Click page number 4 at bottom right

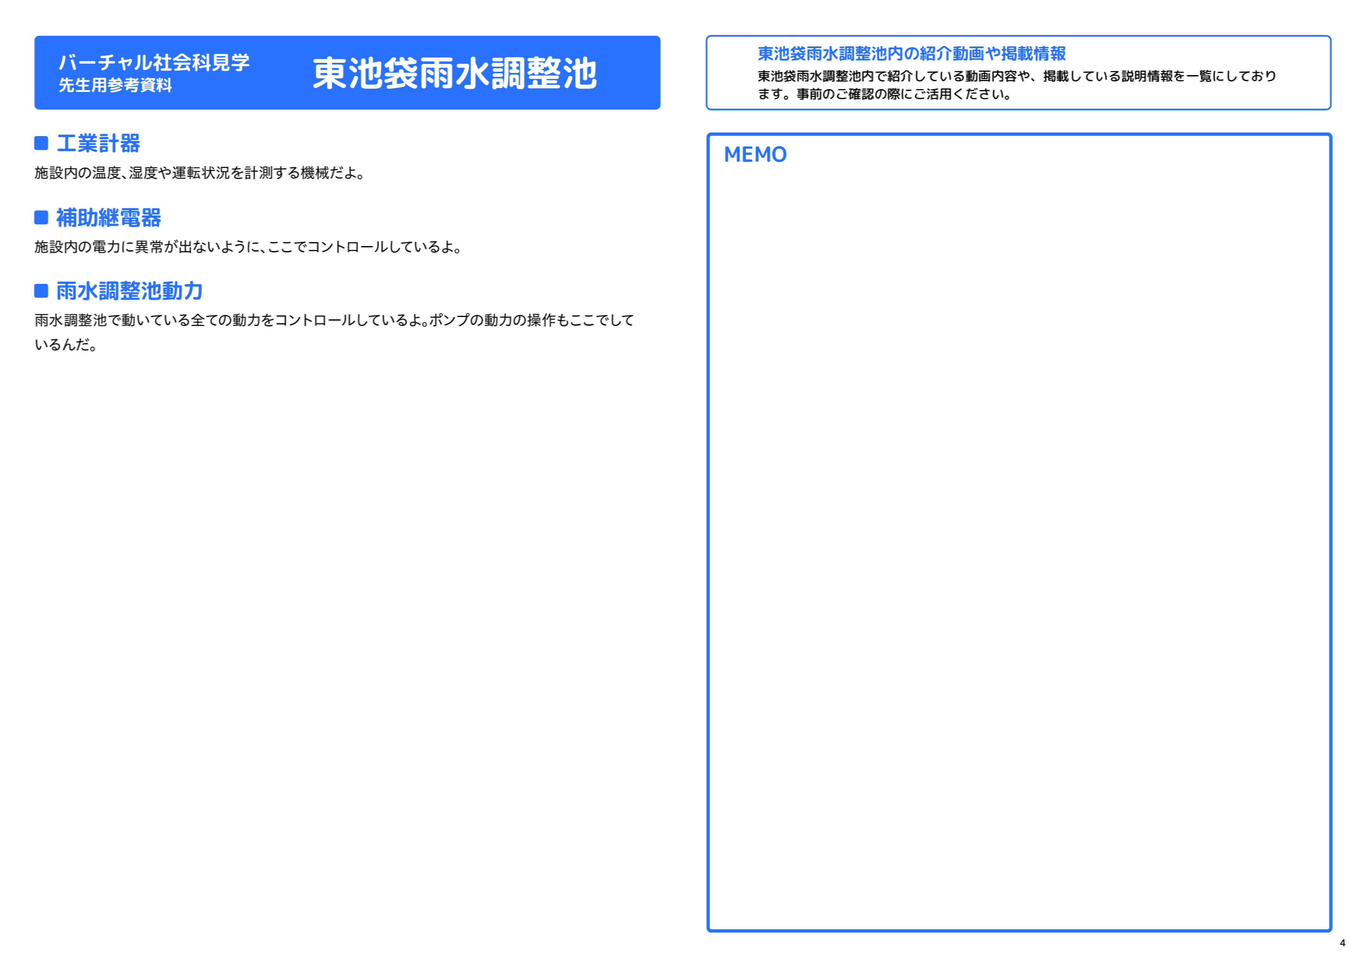pos(1342,943)
